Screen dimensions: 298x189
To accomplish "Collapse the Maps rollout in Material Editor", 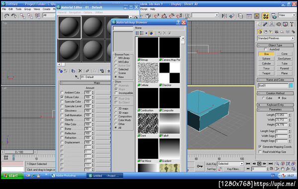I will (x=85, y=83).
